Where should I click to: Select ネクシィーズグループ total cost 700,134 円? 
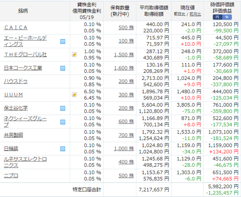pyautogui.click(x=156, y=125)
